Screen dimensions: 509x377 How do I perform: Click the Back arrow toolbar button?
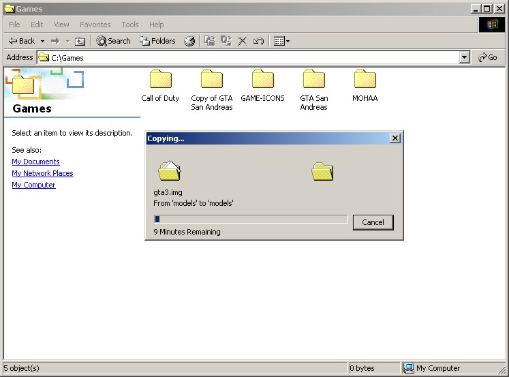(21, 41)
